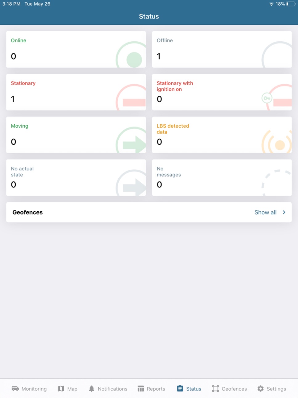Switch to the Notifications tab label
Screen dimensions: 298x398
(x=112, y=389)
